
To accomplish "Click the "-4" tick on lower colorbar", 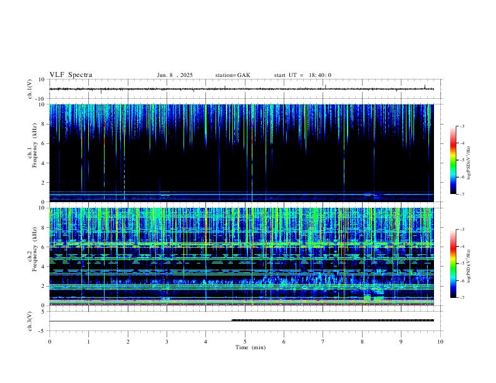I will tap(462, 247).
